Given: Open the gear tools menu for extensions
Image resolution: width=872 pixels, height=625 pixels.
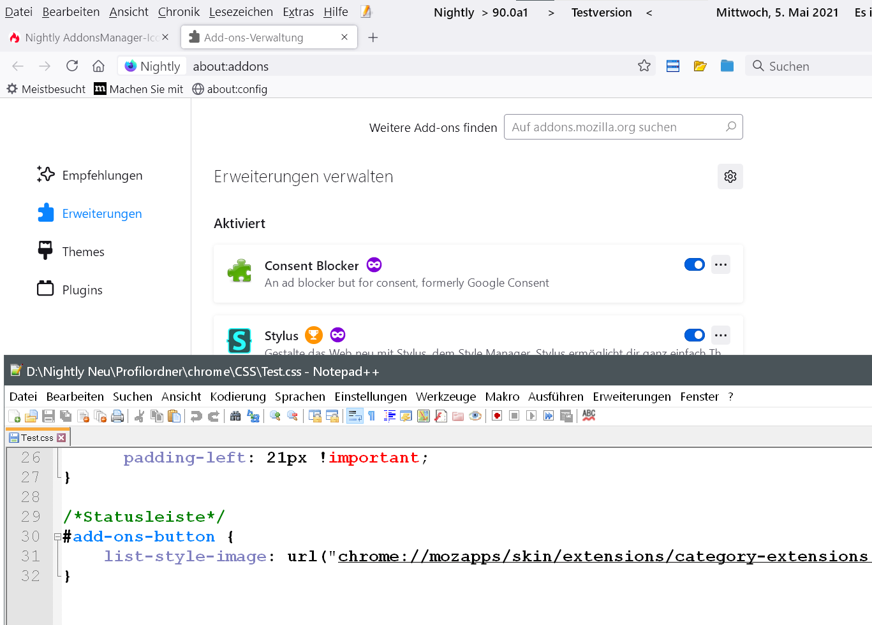Looking at the screenshot, I should click(x=730, y=176).
